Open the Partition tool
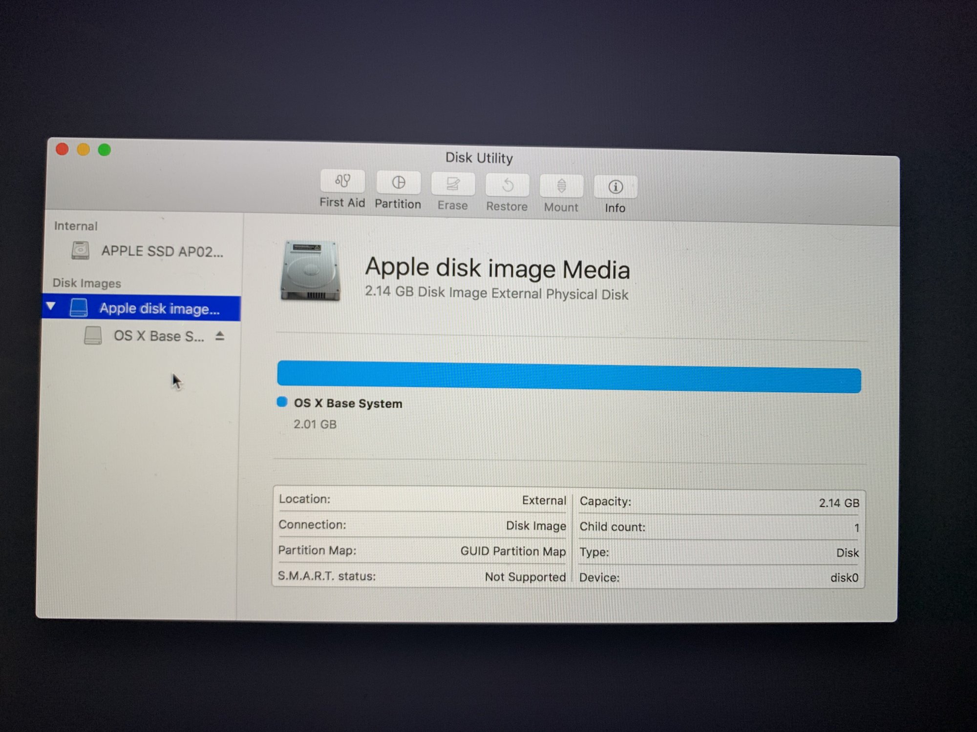 coord(399,183)
